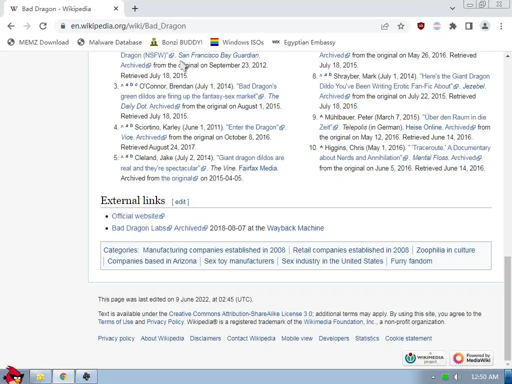The image size is (512, 384).
Task: Open the Categories: label link
Action: [120, 250]
